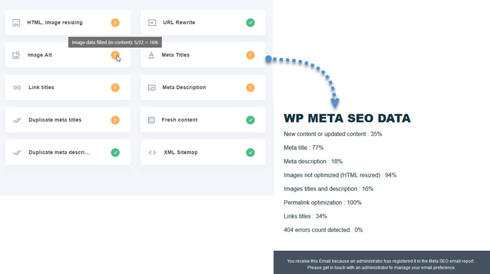Click green check badge on URL Rewrite
Image resolution: width=490 pixels, height=274 pixels.
(x=250, y=23)
